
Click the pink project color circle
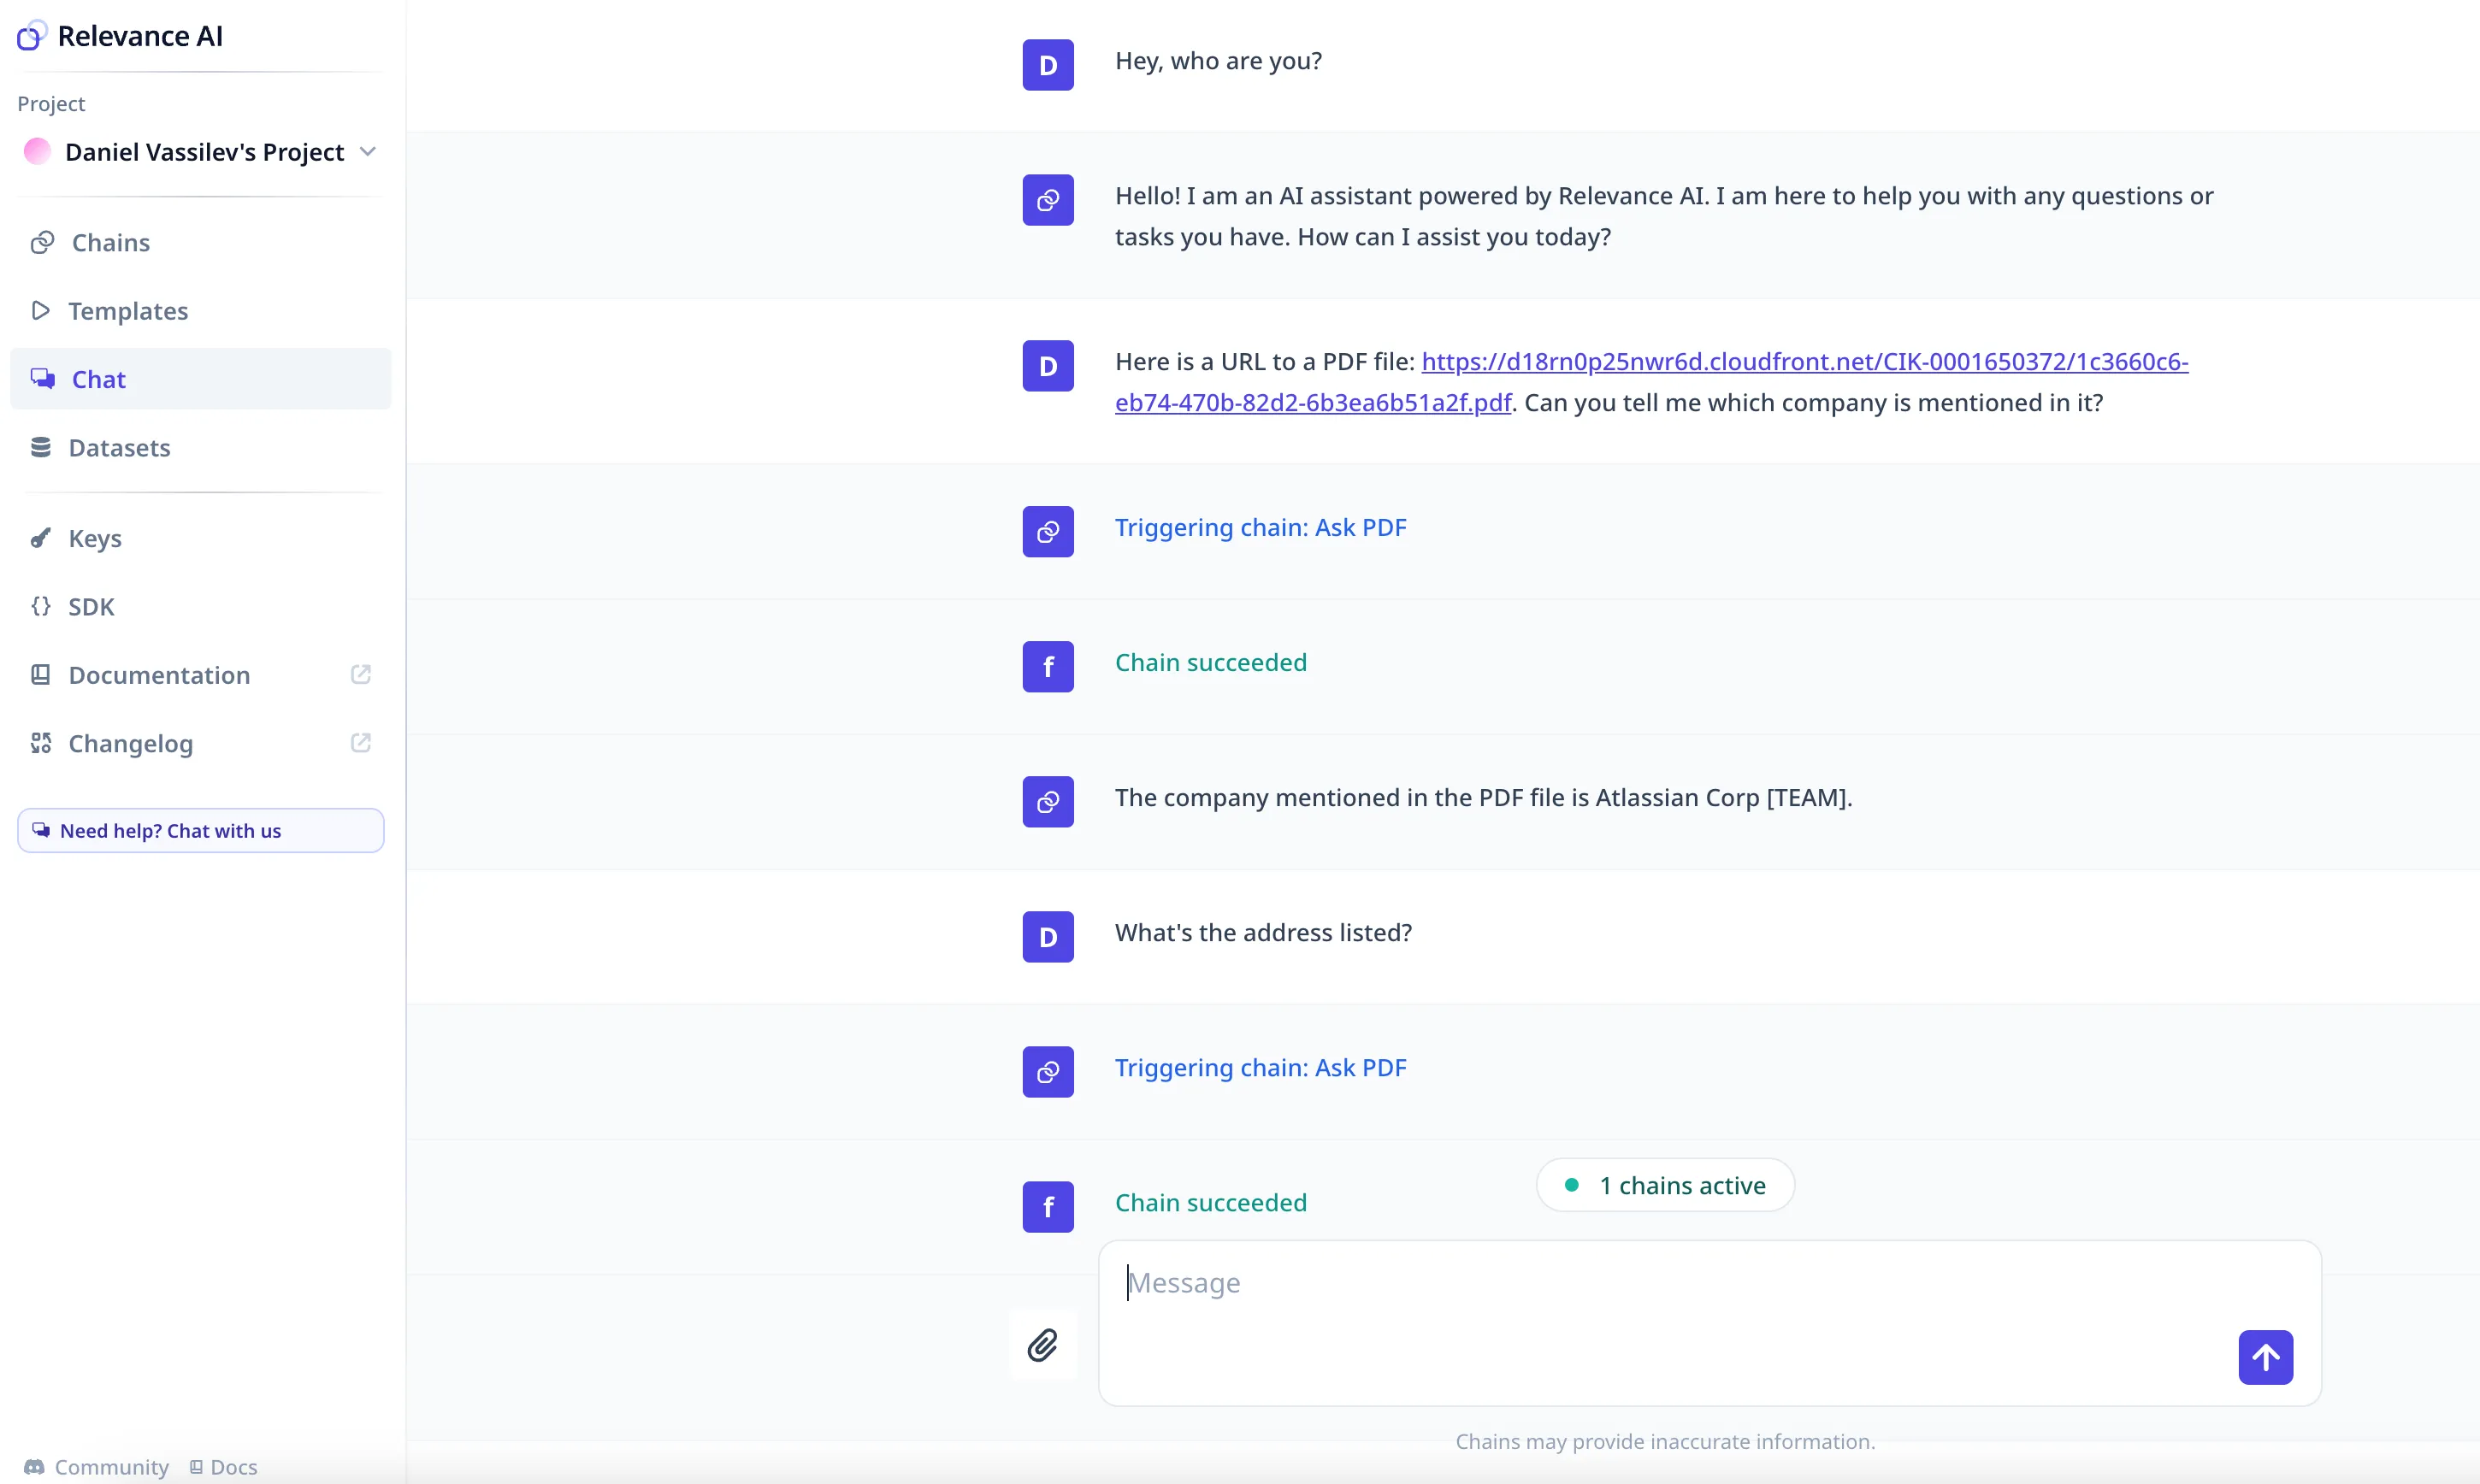(x=36, y=151)
